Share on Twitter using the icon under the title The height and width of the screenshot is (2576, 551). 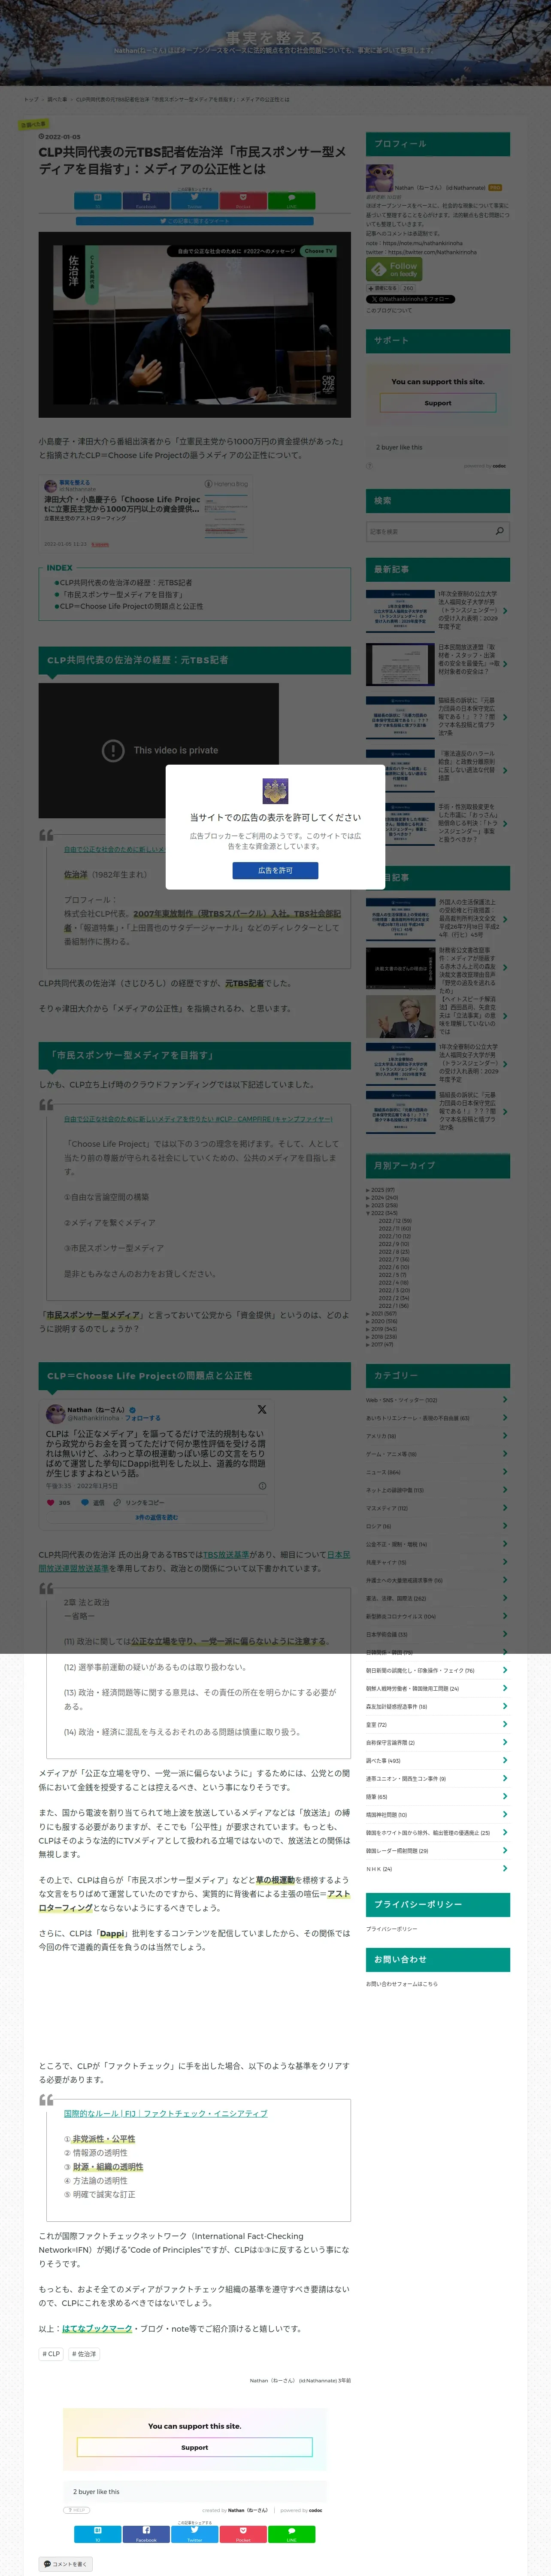pos(194,200)
